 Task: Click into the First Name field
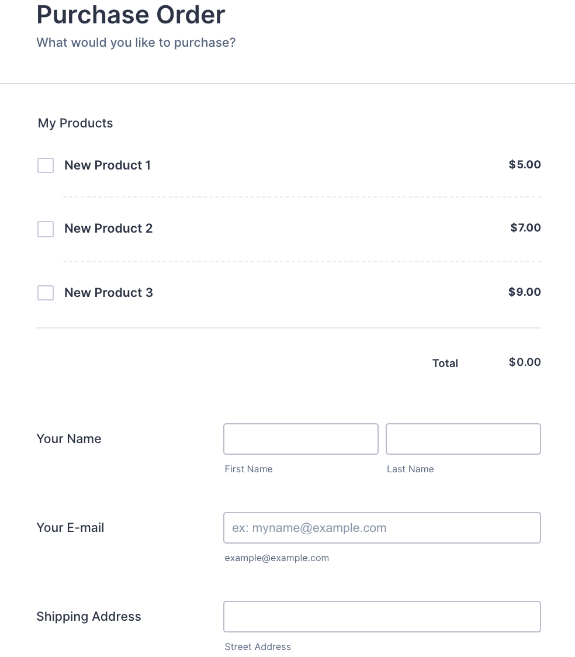(300, 439)
